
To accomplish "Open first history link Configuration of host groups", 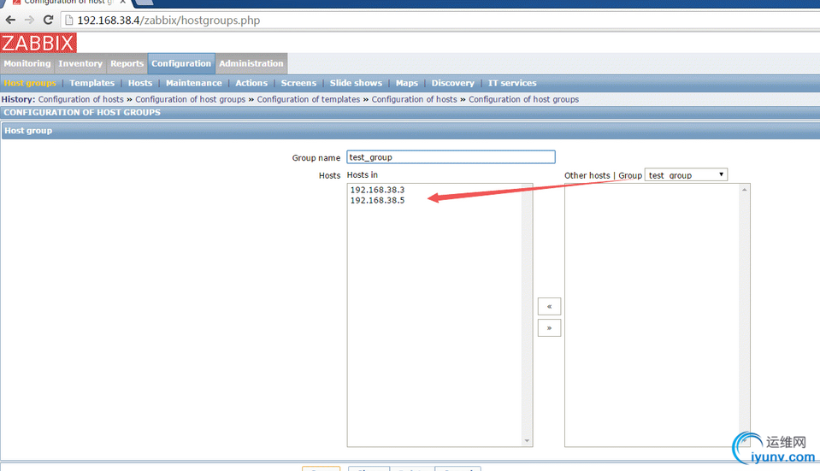I will coord(191,99).
